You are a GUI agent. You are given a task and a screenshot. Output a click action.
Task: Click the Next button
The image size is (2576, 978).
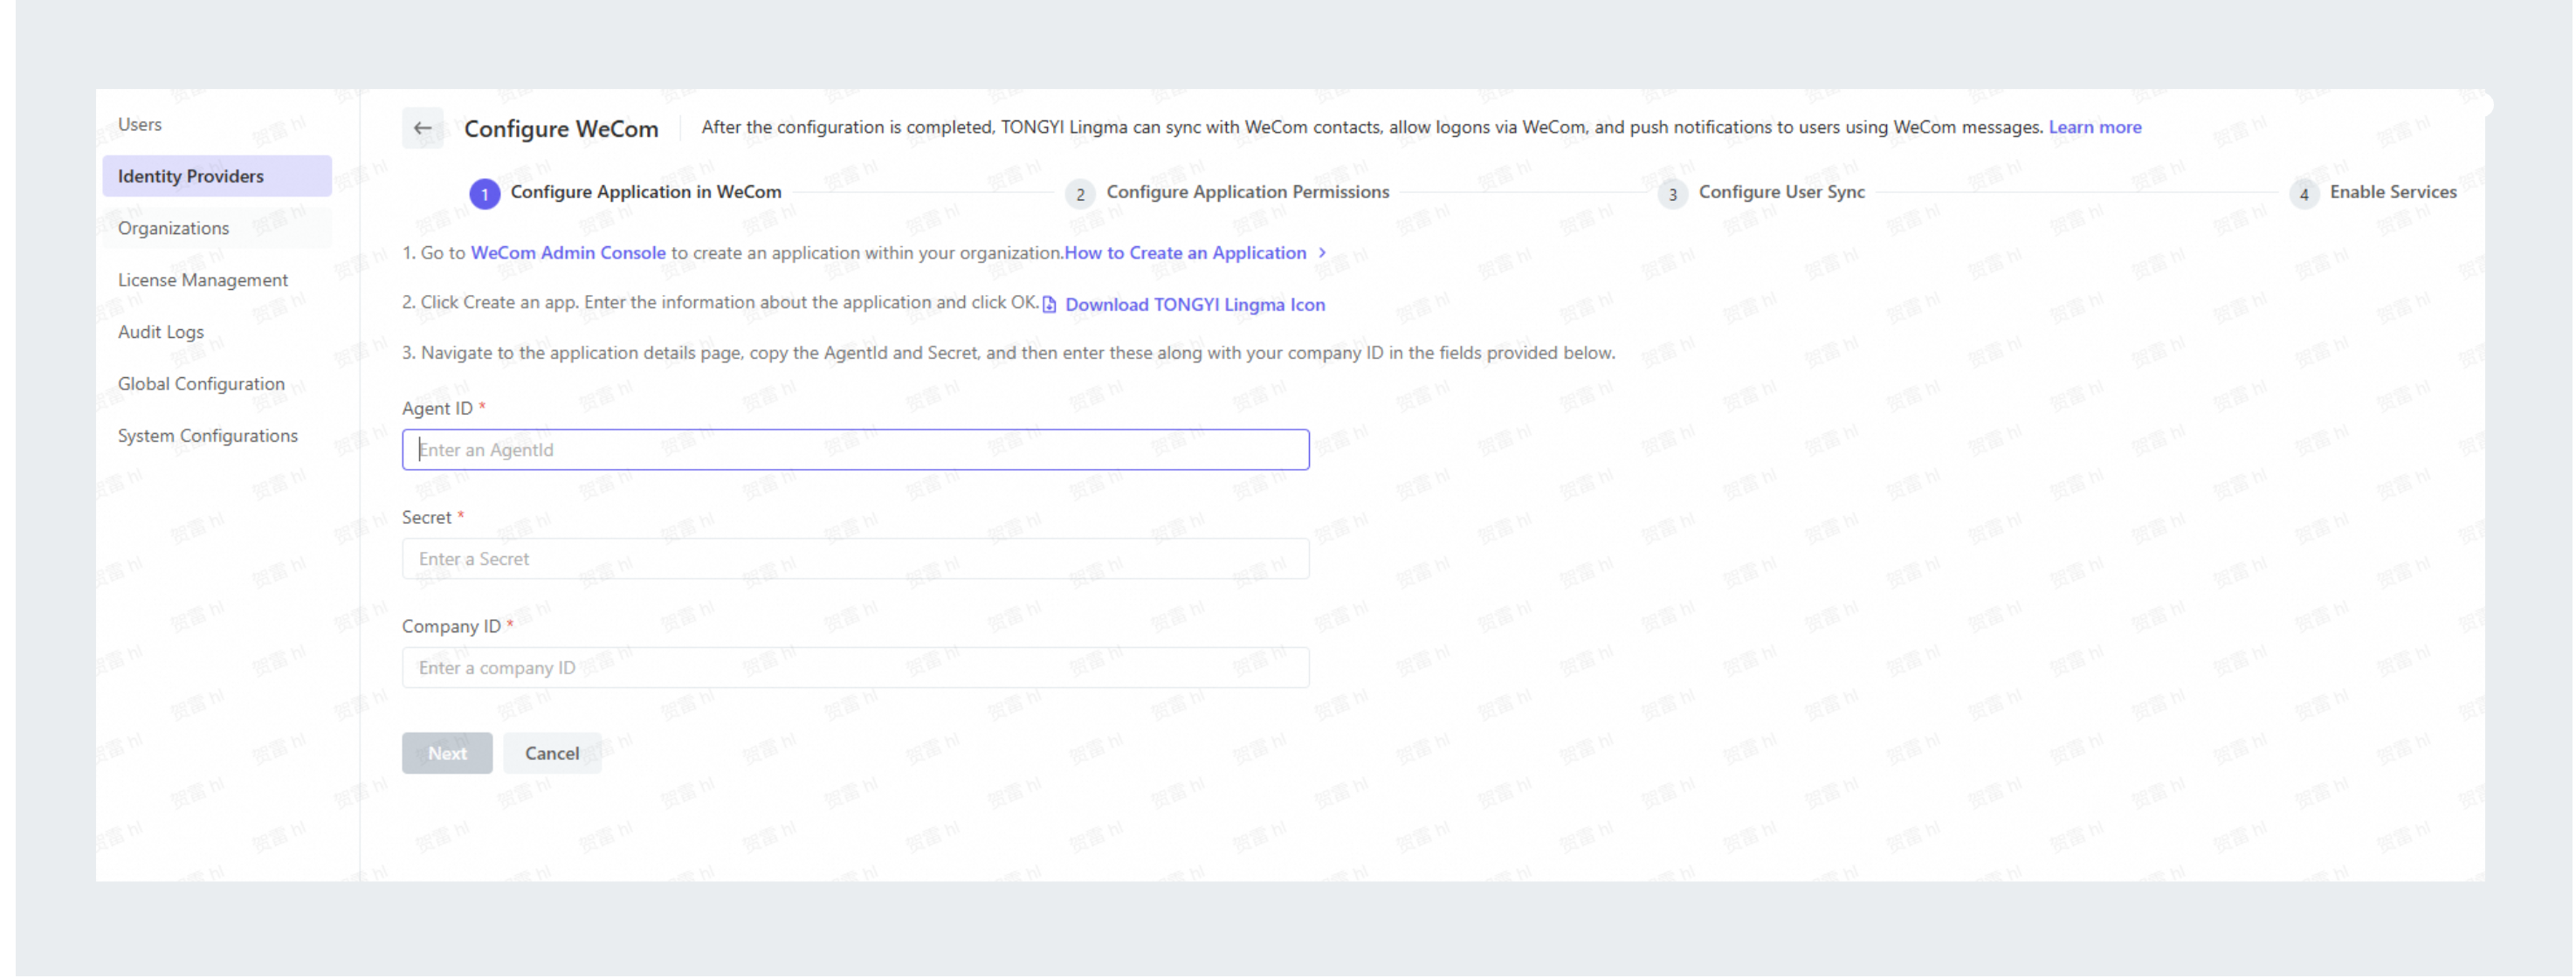(447, 754)
